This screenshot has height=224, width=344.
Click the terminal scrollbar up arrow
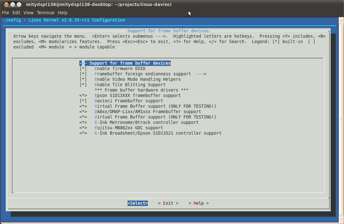341,21
